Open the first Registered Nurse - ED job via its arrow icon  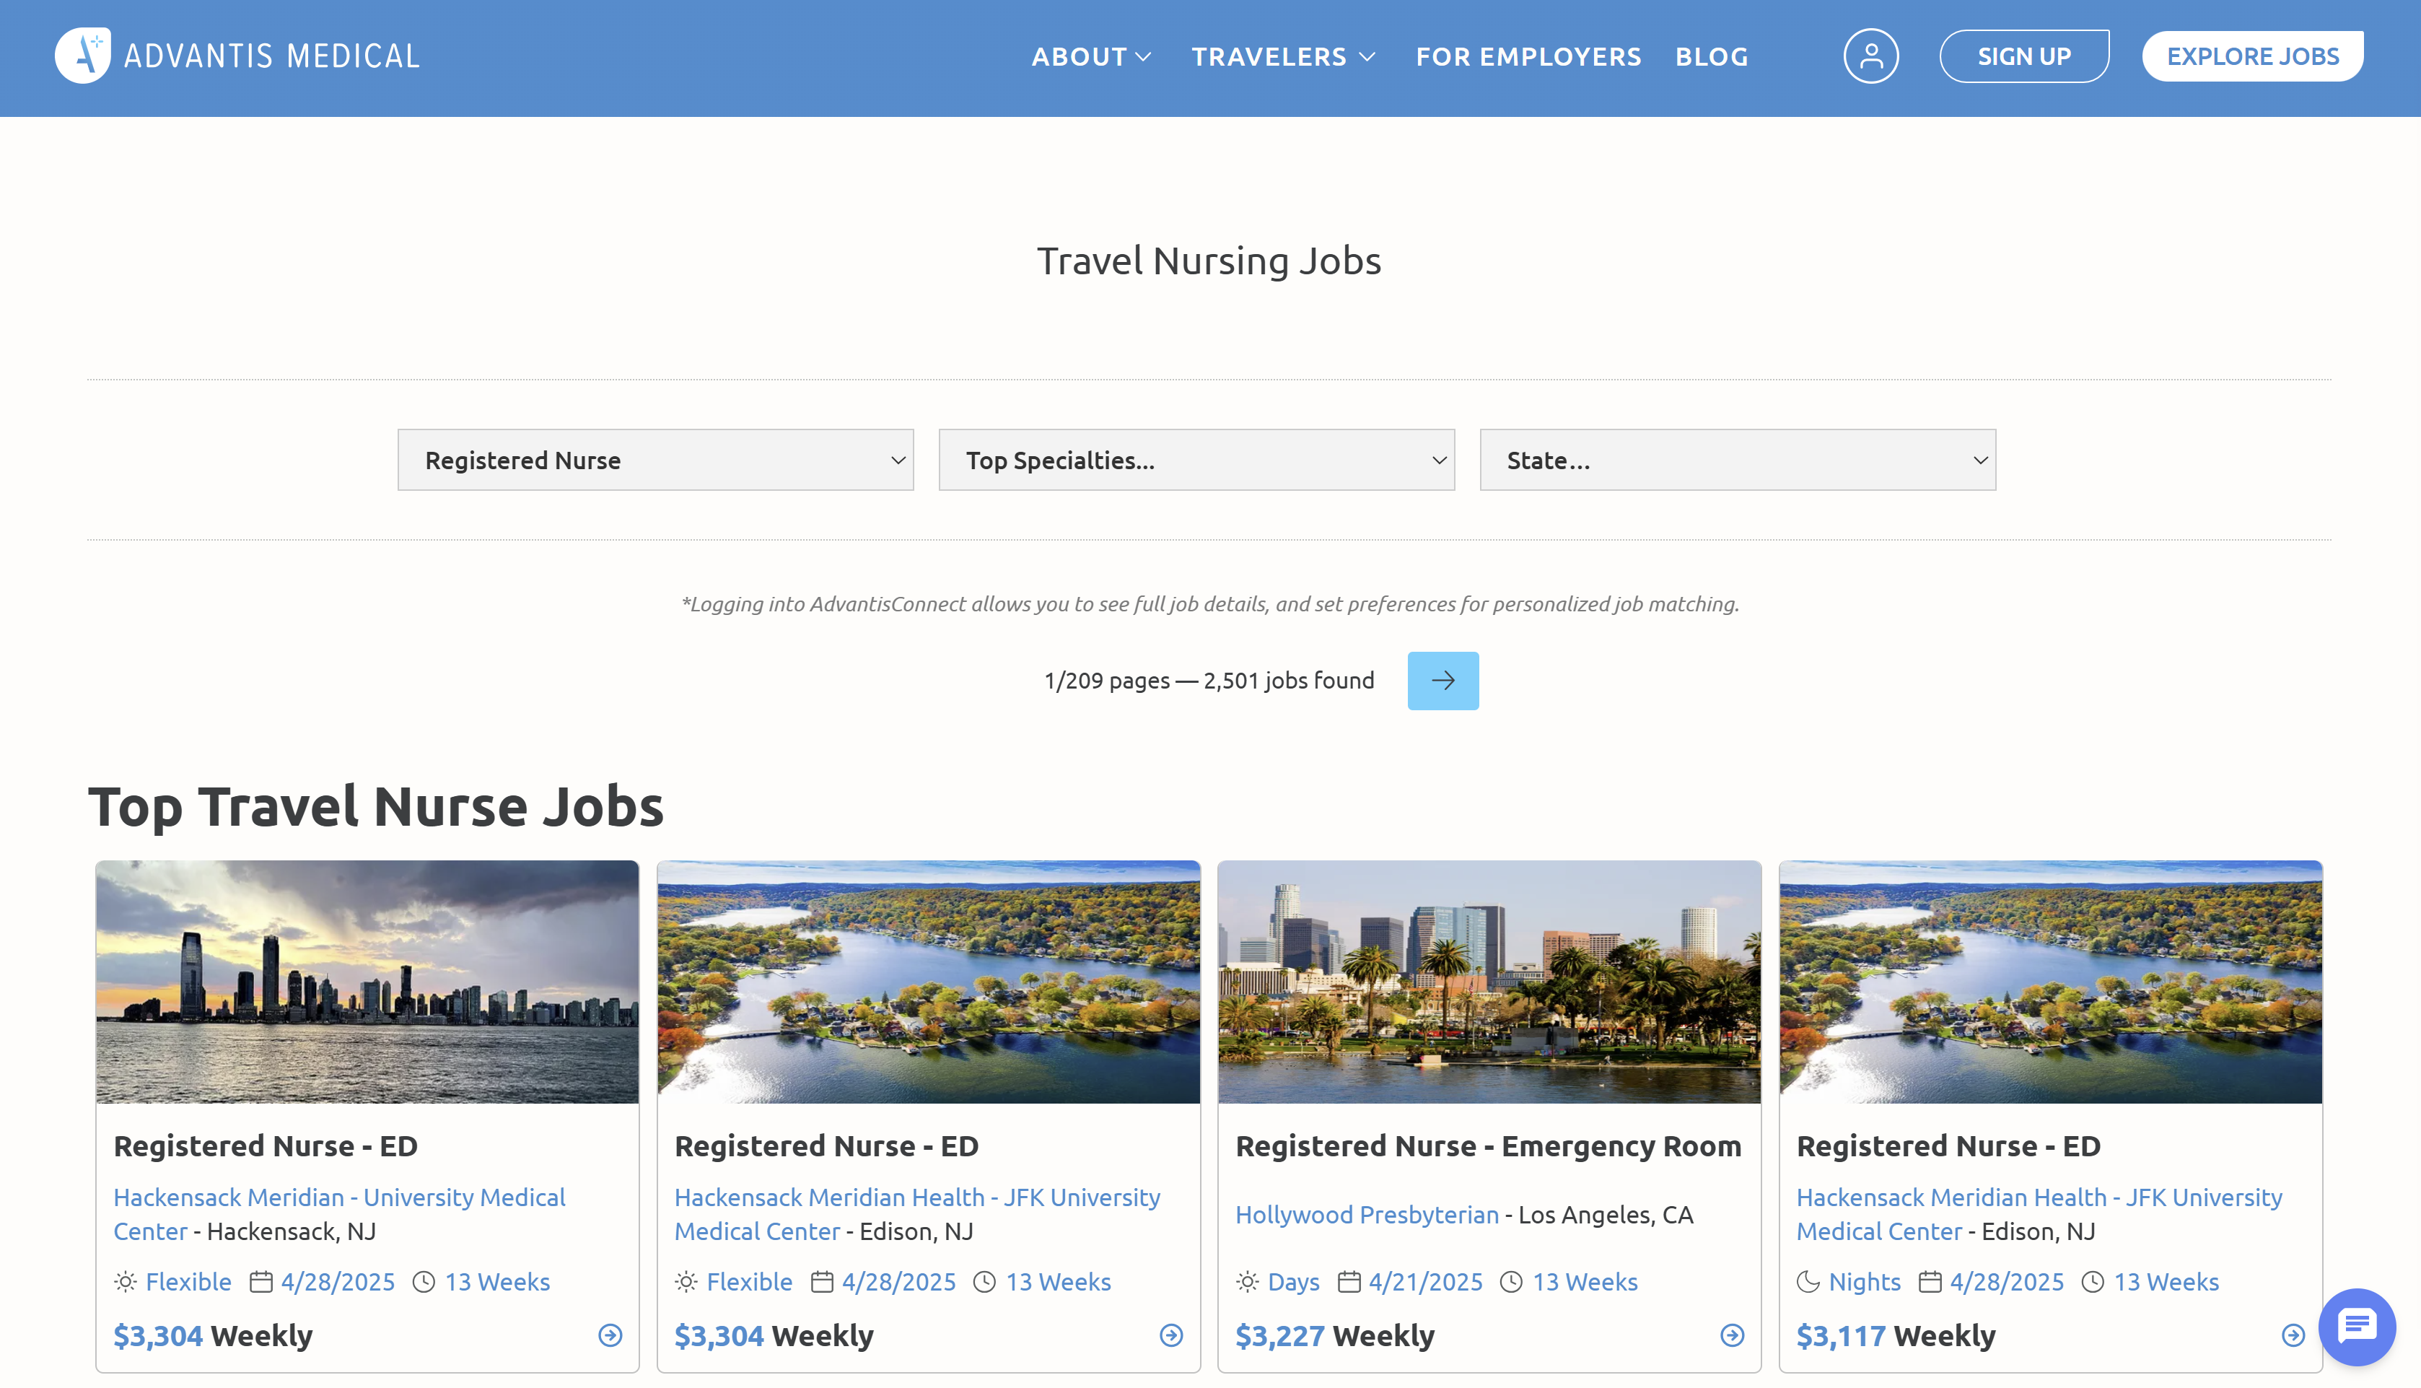point(608,1335)
